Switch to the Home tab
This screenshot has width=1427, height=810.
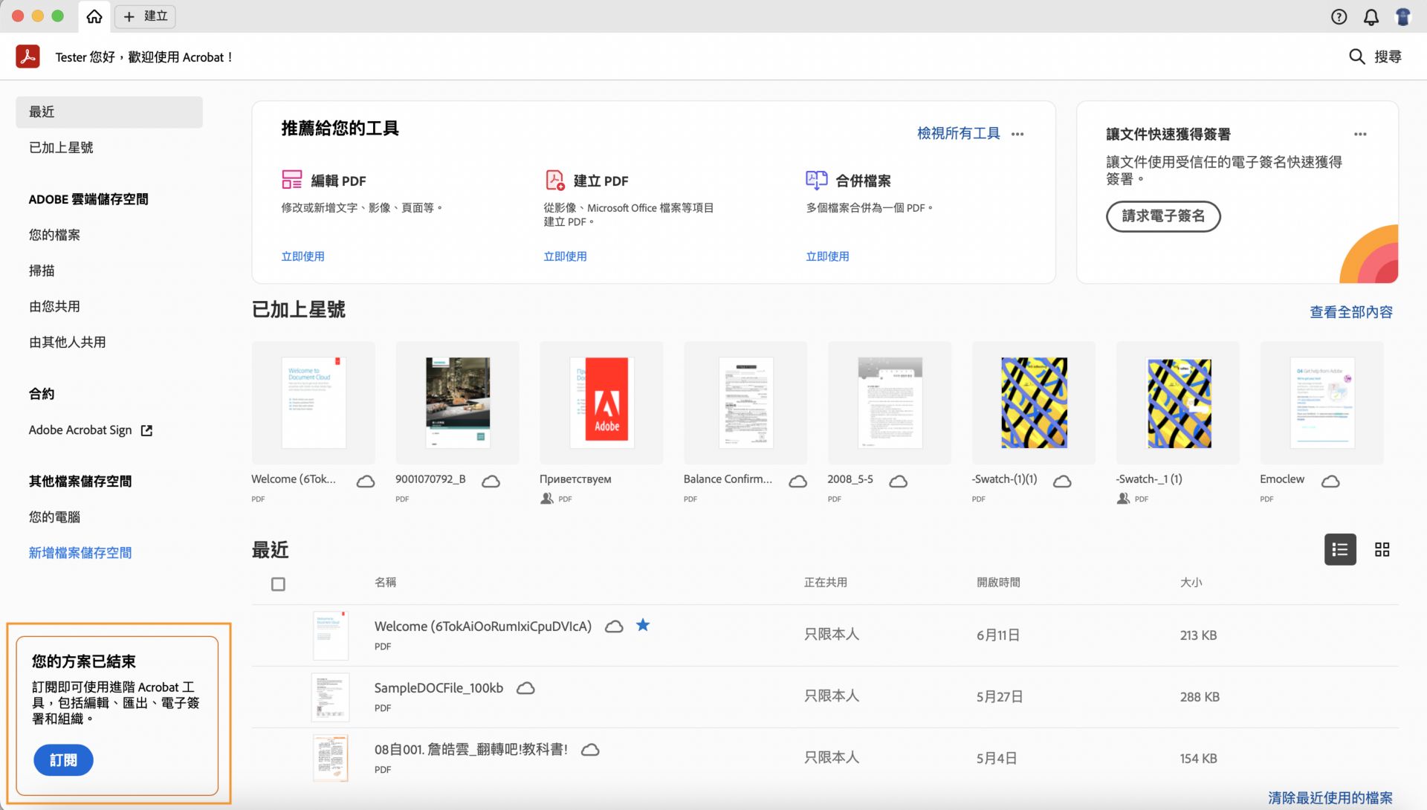[94, 16]
